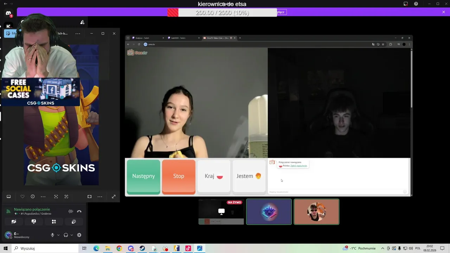Image resolution: width=450 pixels, height=253 pixels.
Task: Expand headphone output options chevron
Action: point(72,235)
